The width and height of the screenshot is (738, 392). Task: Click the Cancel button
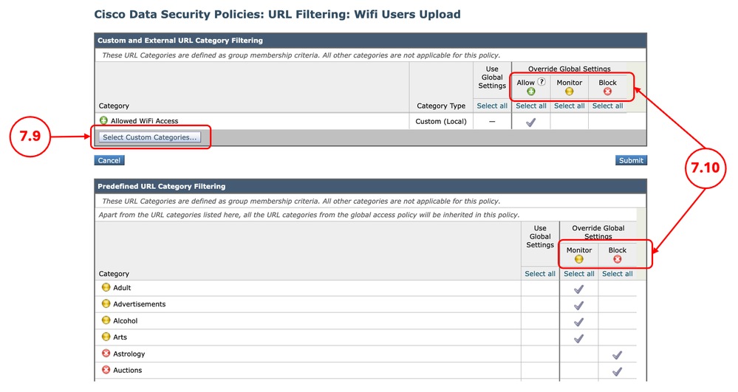[x=109, y=160]
